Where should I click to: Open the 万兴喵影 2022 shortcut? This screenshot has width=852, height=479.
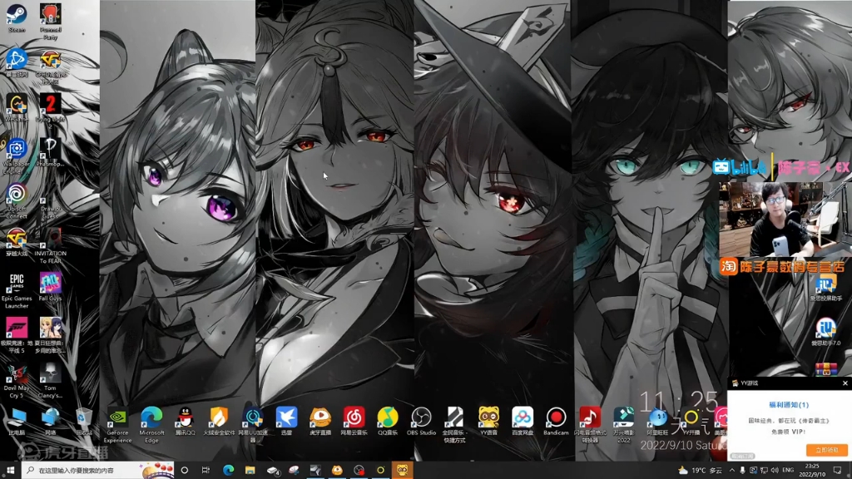623,425
